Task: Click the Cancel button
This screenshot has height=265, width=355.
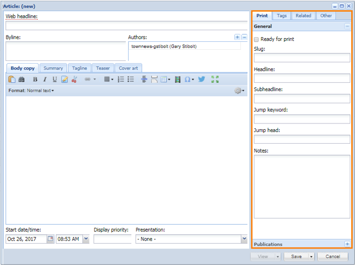Action: point(333,257)
